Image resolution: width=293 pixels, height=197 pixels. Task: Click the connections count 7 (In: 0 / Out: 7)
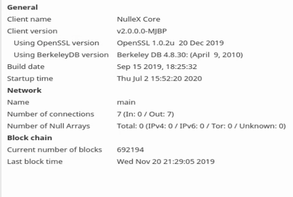point(145,114)
